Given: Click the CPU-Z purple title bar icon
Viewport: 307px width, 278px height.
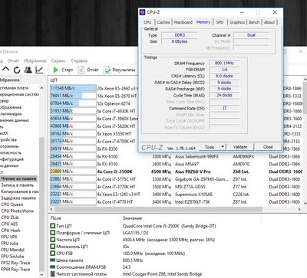Looking at the screenshot, I should [x=143, y=12].
